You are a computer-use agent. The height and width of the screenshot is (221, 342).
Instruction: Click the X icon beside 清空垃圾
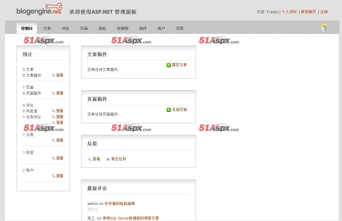click(108, 159)
